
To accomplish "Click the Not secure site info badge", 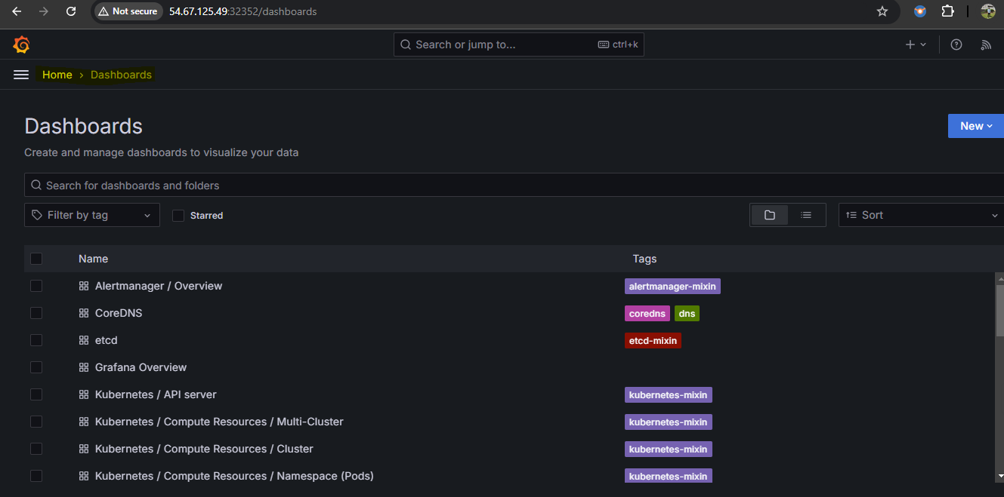I will coord(128,11).
